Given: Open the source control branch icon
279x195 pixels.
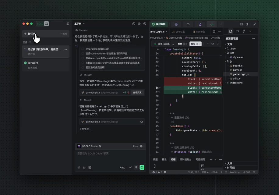Looking at the screenshot, I should coord(244,31).
